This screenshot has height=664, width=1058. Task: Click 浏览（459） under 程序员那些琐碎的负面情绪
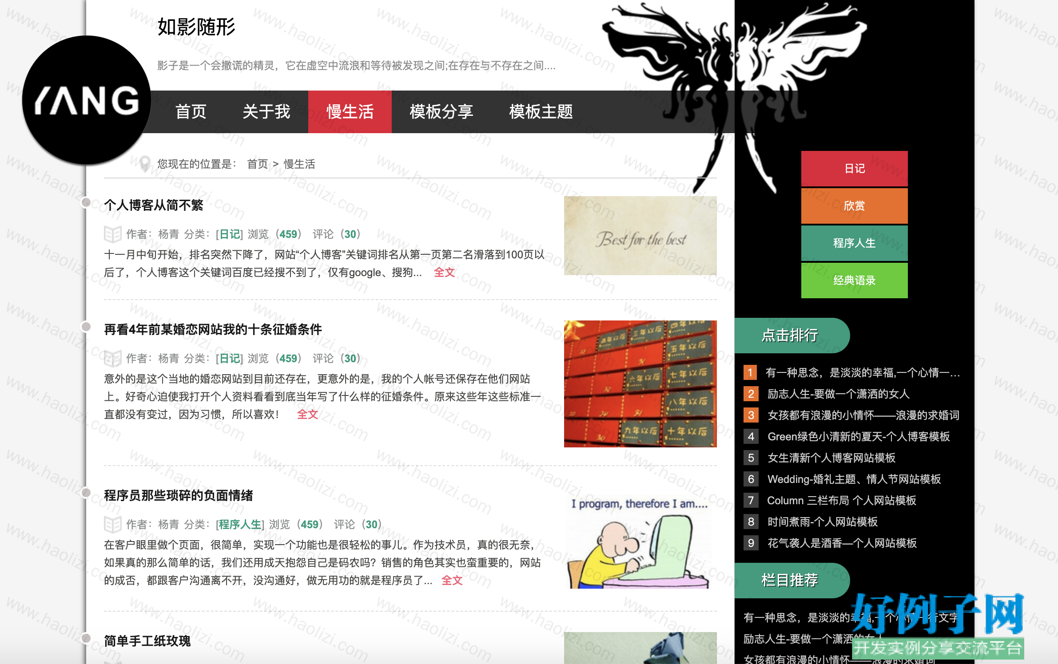(296, 525)
